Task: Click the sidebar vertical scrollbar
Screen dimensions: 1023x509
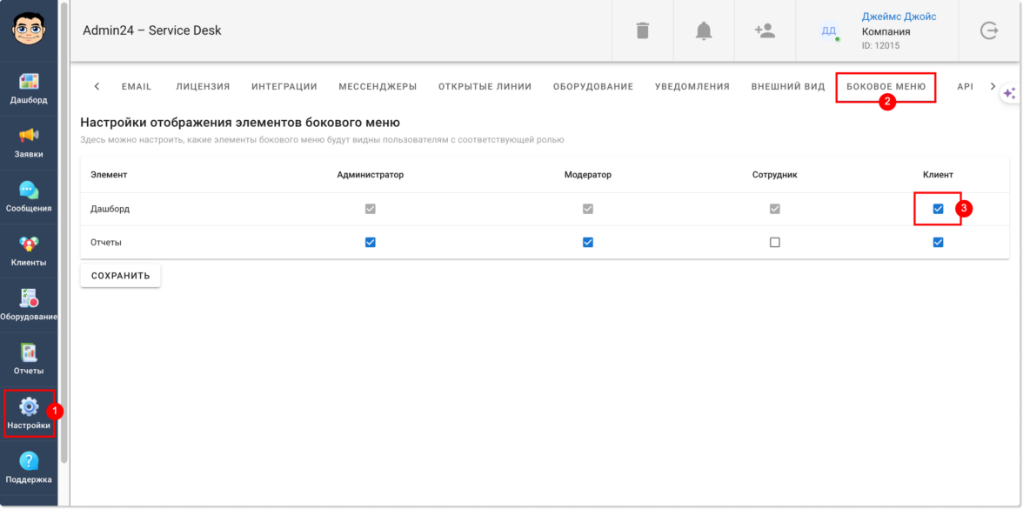Action: pos(64,235)
